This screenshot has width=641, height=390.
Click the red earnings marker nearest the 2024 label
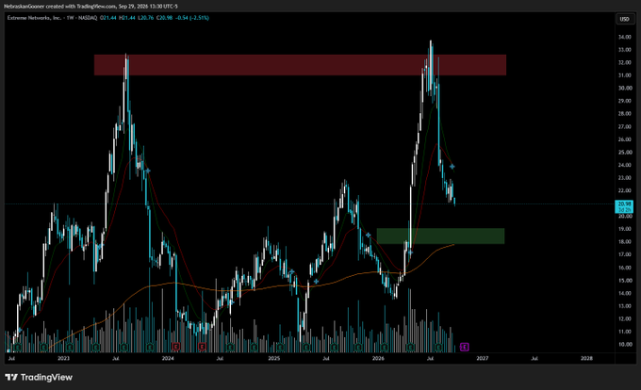click(x=175, y=347)
